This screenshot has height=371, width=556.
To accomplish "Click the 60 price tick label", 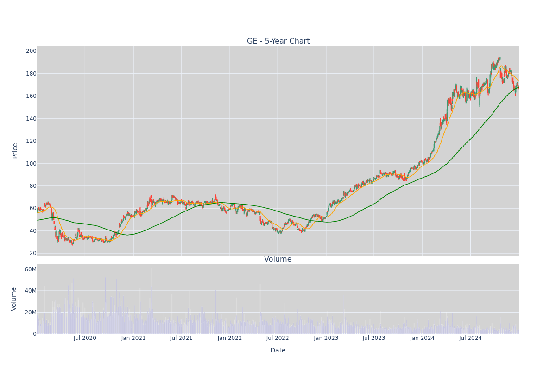I will (33, 208).
